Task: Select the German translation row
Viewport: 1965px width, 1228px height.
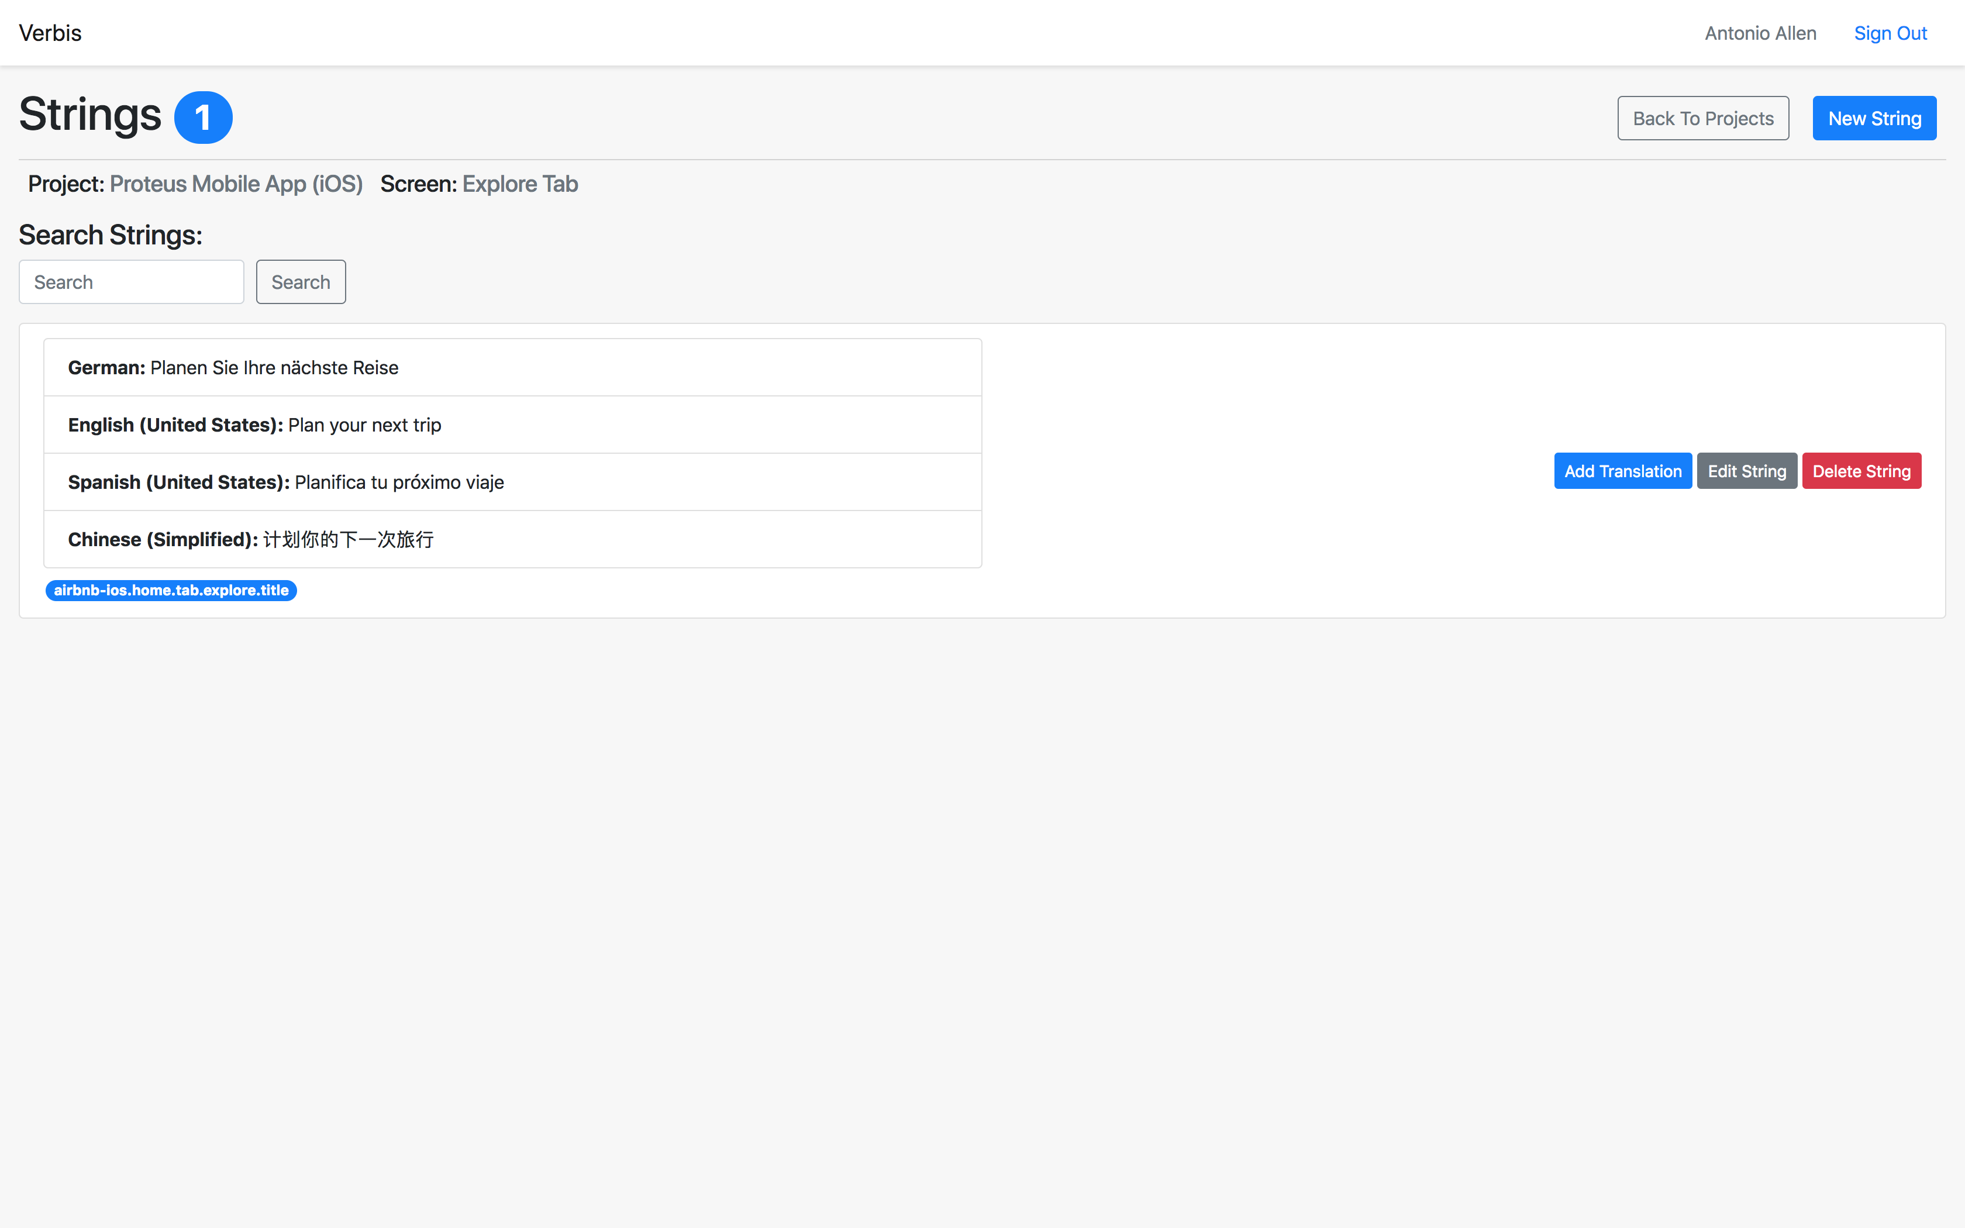Action: (512, 368)
